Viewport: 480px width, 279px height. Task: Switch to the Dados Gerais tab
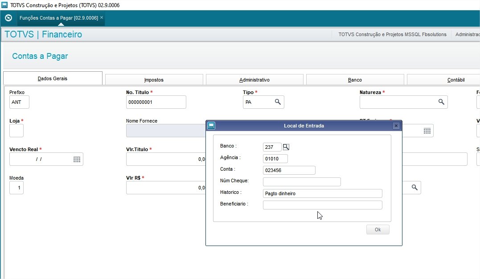click(x=53, y=78)
